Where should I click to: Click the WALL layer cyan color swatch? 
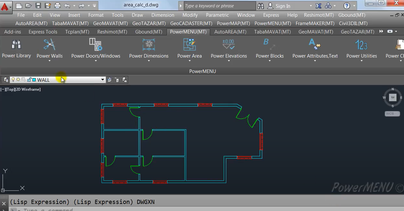tap(34, 80)
